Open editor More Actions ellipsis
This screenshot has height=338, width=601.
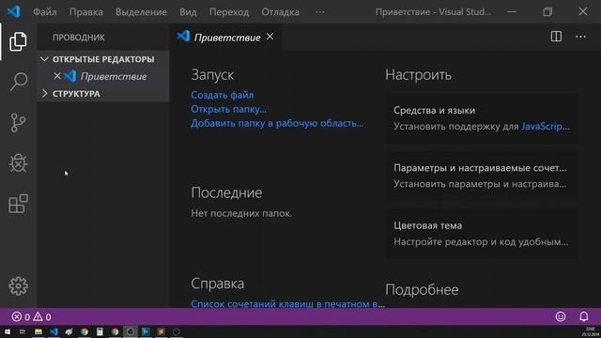pyautogui.click(x=580, y=37)
